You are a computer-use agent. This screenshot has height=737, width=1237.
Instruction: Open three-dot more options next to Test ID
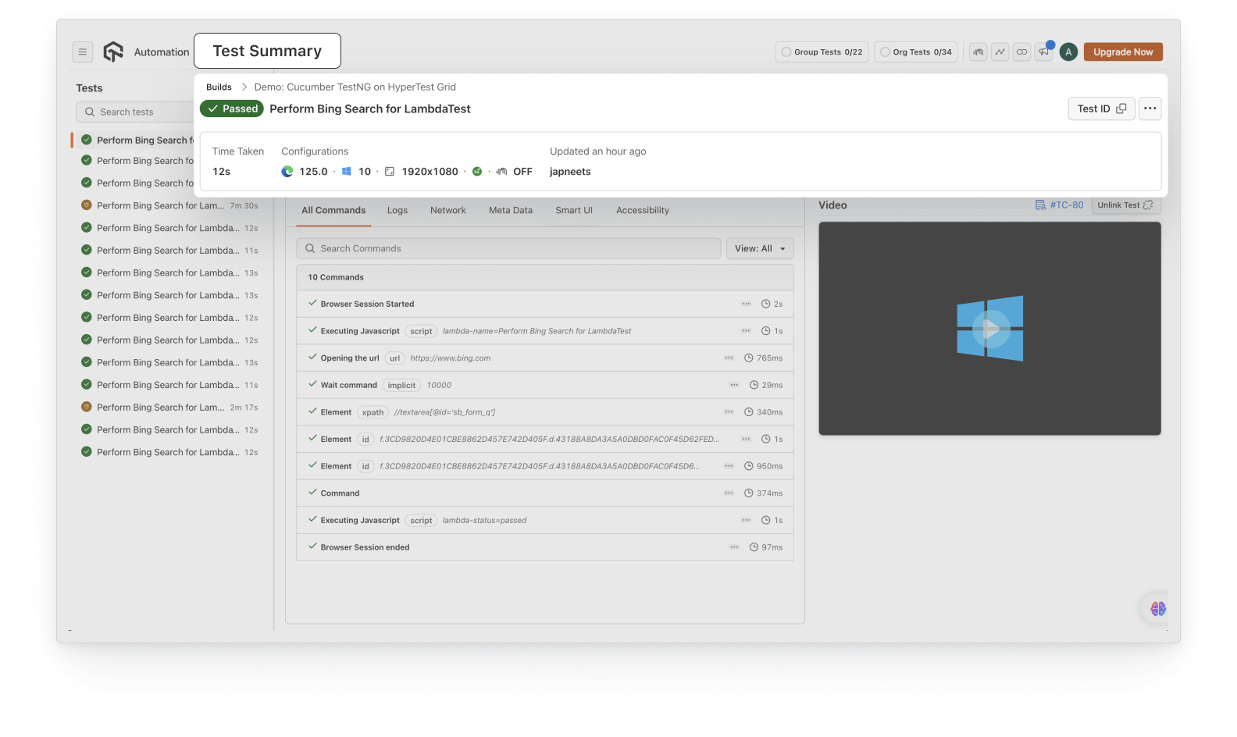(1150, 109)
